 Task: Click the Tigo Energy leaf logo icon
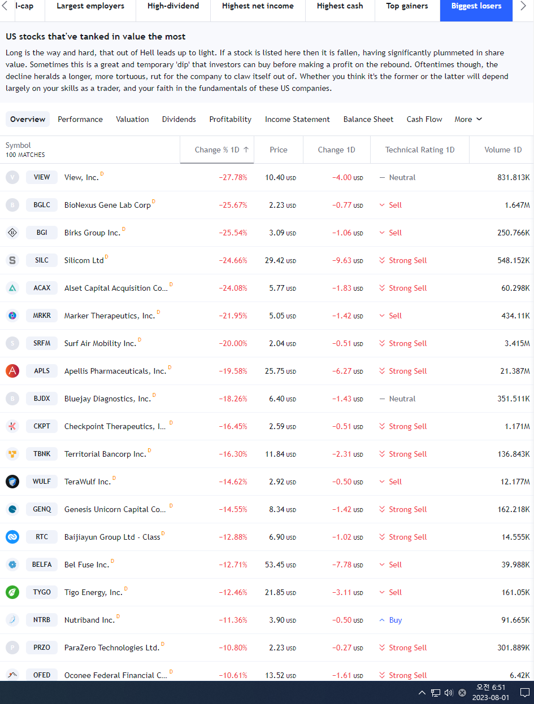pyautogui.click(x=12, y=592)
